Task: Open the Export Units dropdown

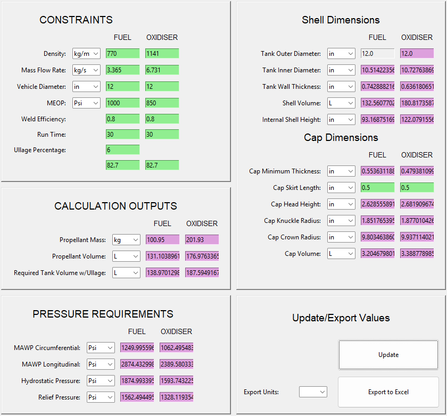Action: tap(313, 392)
